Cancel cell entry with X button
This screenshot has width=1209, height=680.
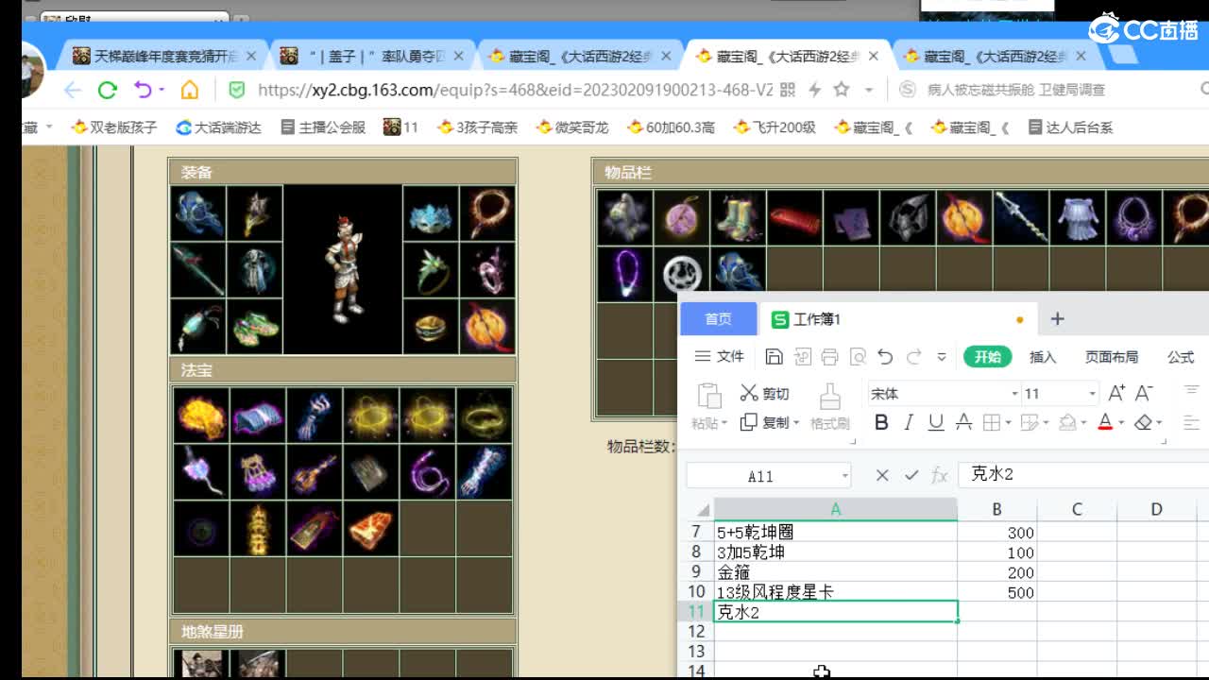[x=882, y=475]
